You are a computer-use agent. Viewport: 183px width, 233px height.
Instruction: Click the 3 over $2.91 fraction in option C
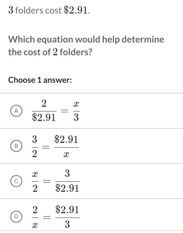67,181
